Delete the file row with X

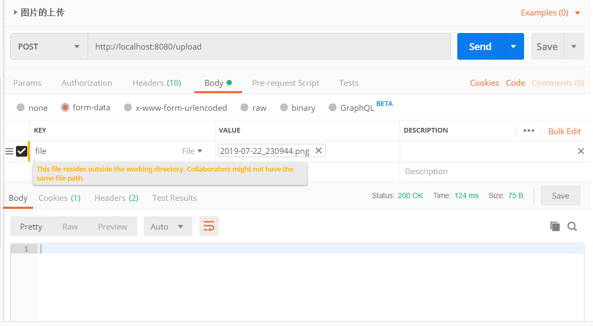pos(581,151)
